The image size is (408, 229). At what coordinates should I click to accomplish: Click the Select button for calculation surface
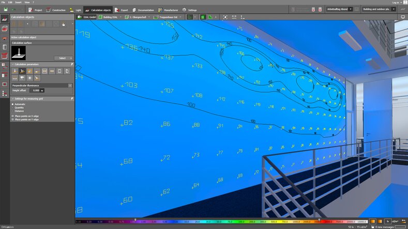click(63, 58)
